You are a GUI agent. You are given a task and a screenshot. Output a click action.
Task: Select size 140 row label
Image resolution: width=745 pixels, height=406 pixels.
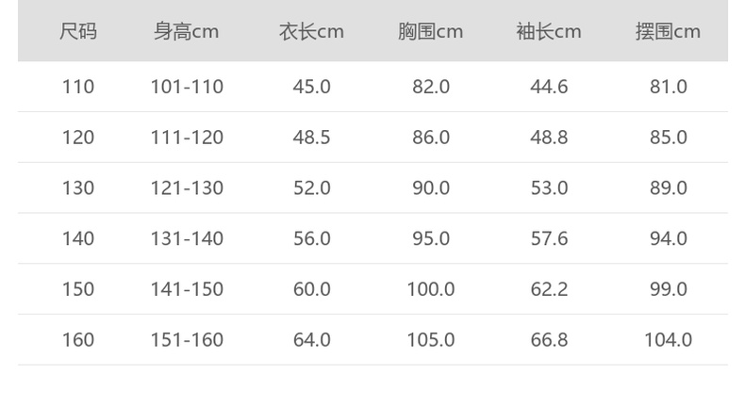pos(78,238)
